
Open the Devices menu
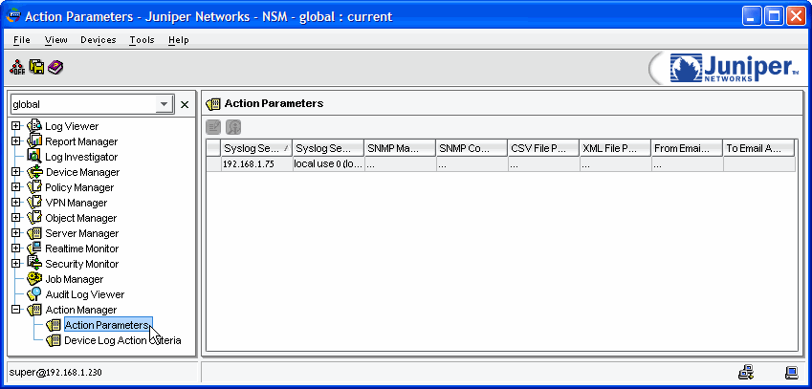click(99, 40)
